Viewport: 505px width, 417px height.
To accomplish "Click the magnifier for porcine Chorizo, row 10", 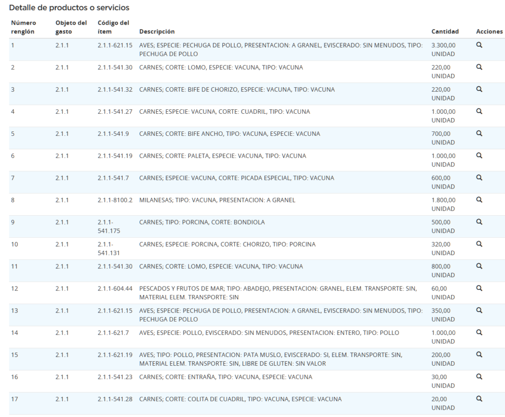I will click(x=478, y=244).
